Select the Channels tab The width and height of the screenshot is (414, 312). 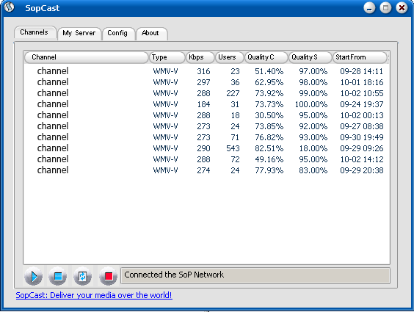[x=34, y=32]
